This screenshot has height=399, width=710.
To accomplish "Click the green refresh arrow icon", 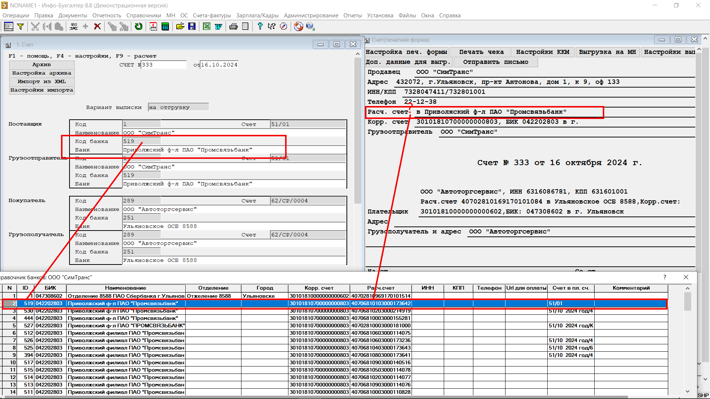I will tap(139, 26).
